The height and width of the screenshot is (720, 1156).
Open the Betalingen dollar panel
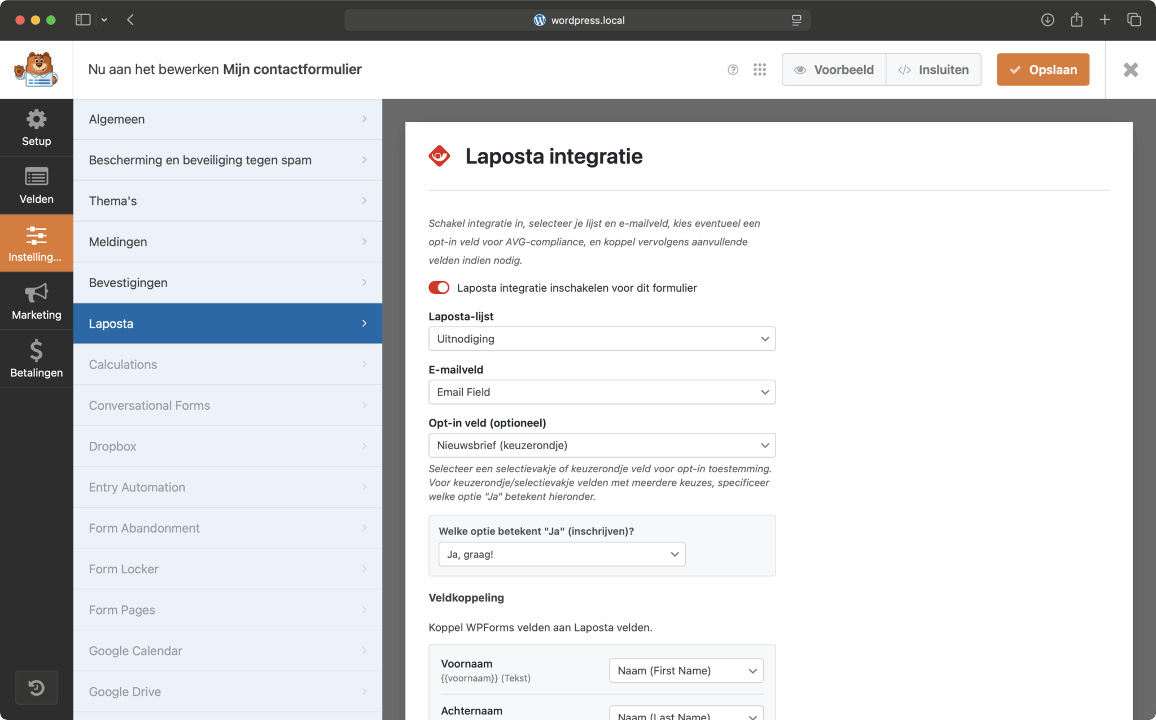pyautogui.click(x=36, y=359)
